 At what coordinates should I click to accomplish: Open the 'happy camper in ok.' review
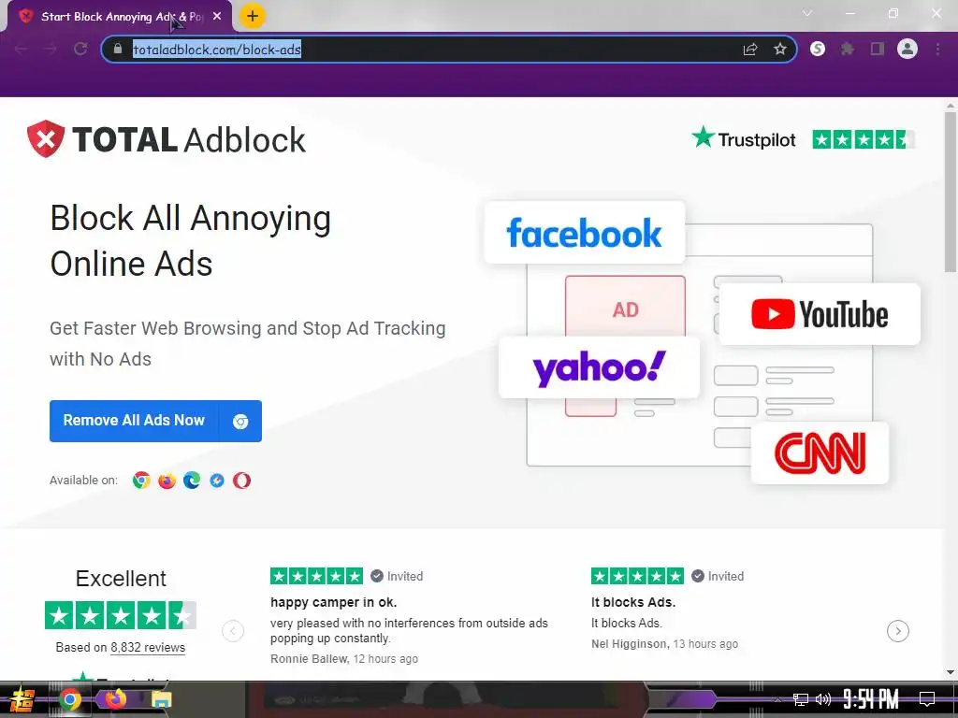[334, 602]
